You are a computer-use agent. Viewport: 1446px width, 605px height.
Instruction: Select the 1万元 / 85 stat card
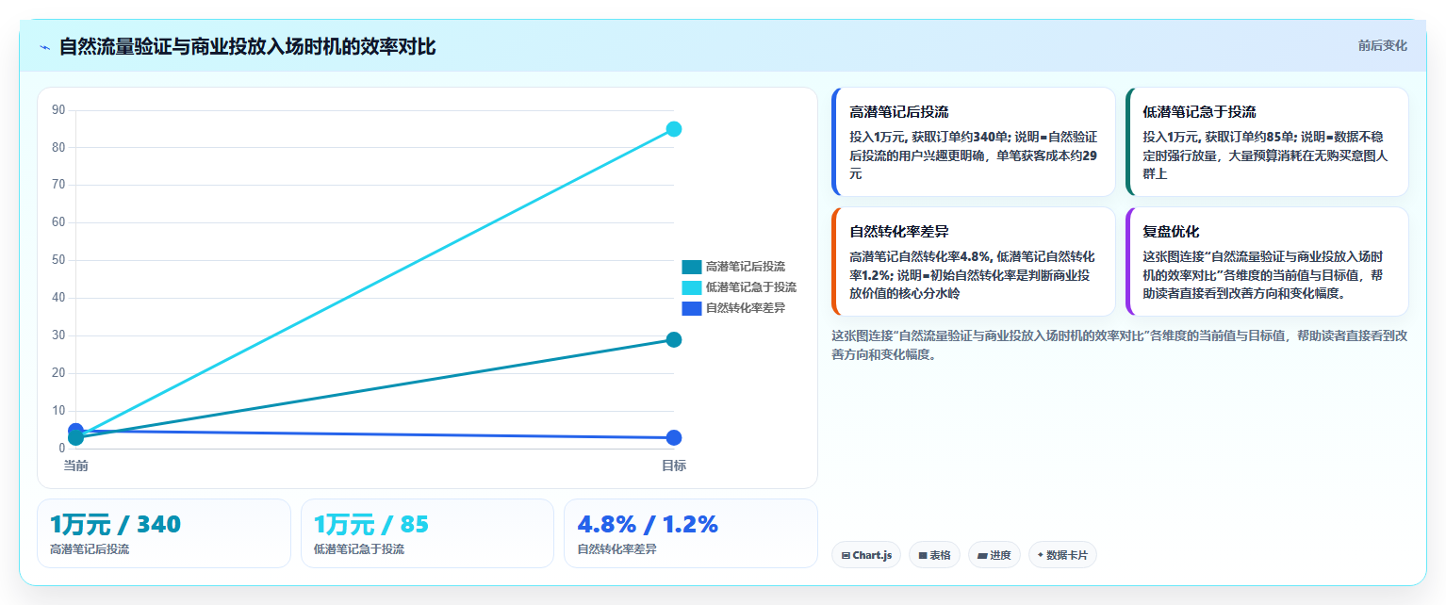(427, 533)
